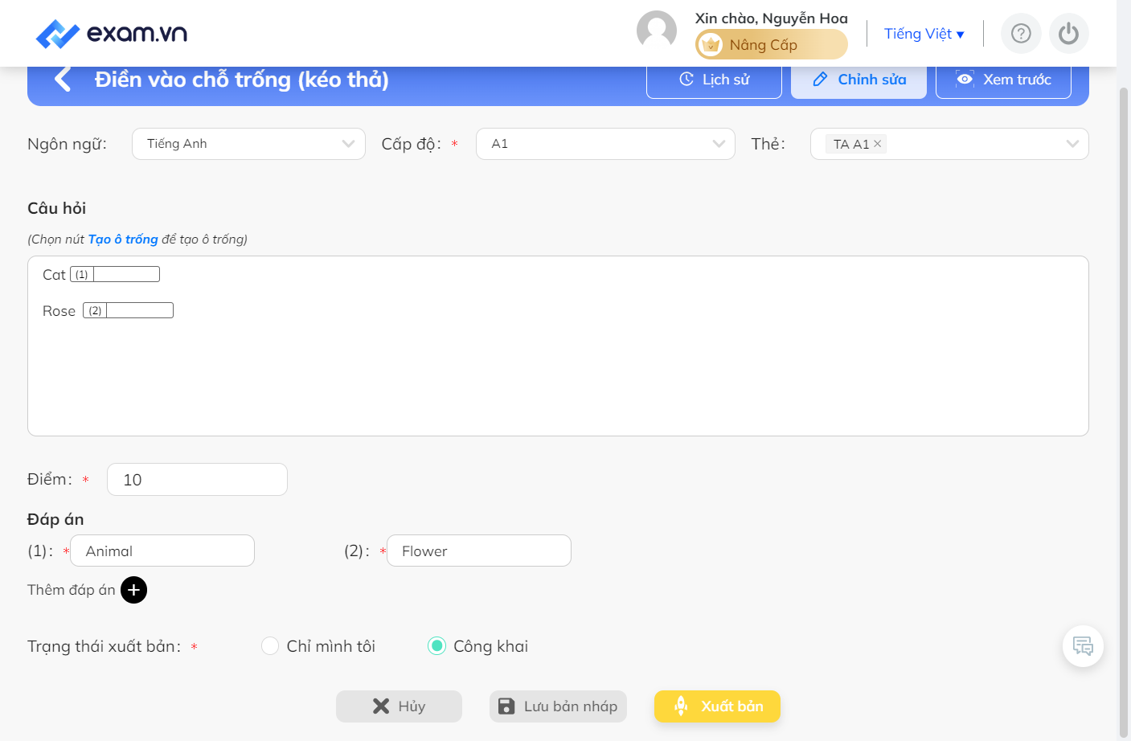Click Lưu bản nháp button
The height and width of the screenshot is (741, 1131).
tap(558, 706)
